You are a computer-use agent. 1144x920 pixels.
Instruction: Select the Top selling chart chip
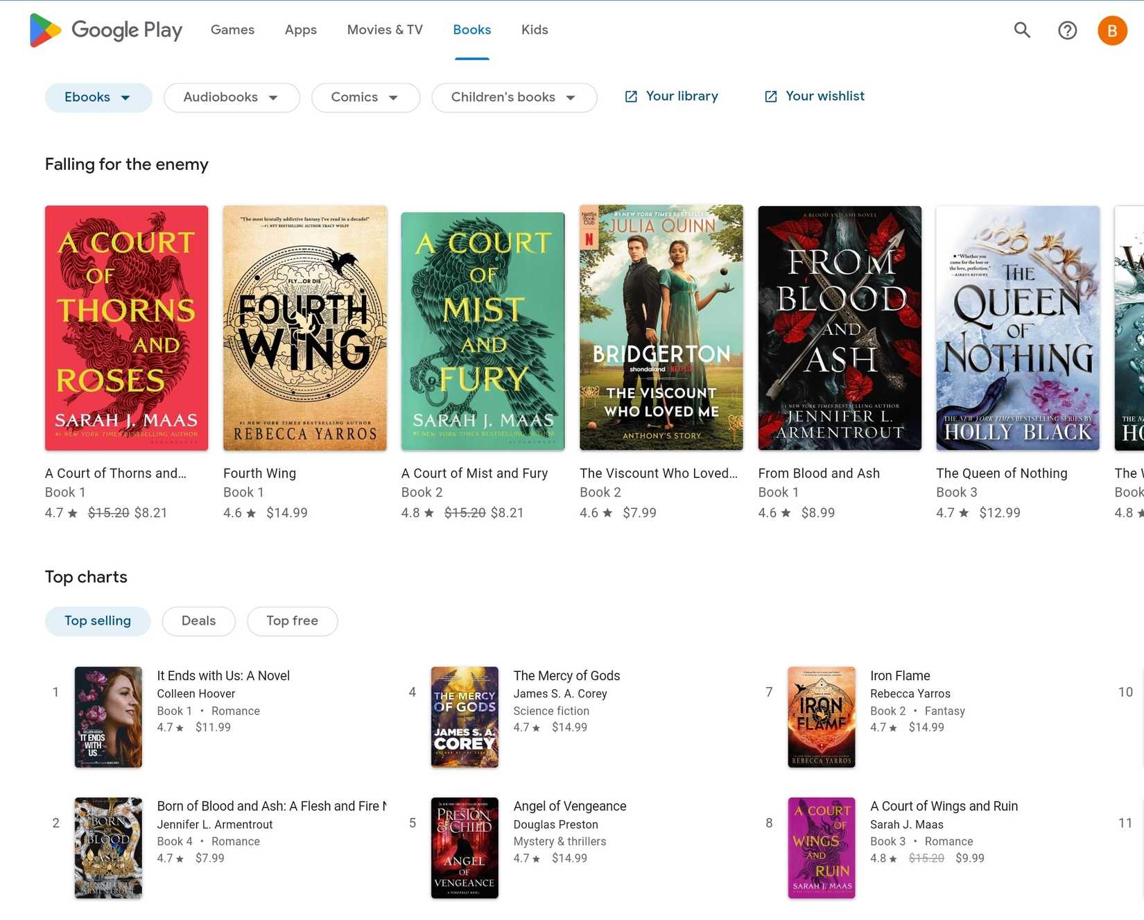(98, 620)
